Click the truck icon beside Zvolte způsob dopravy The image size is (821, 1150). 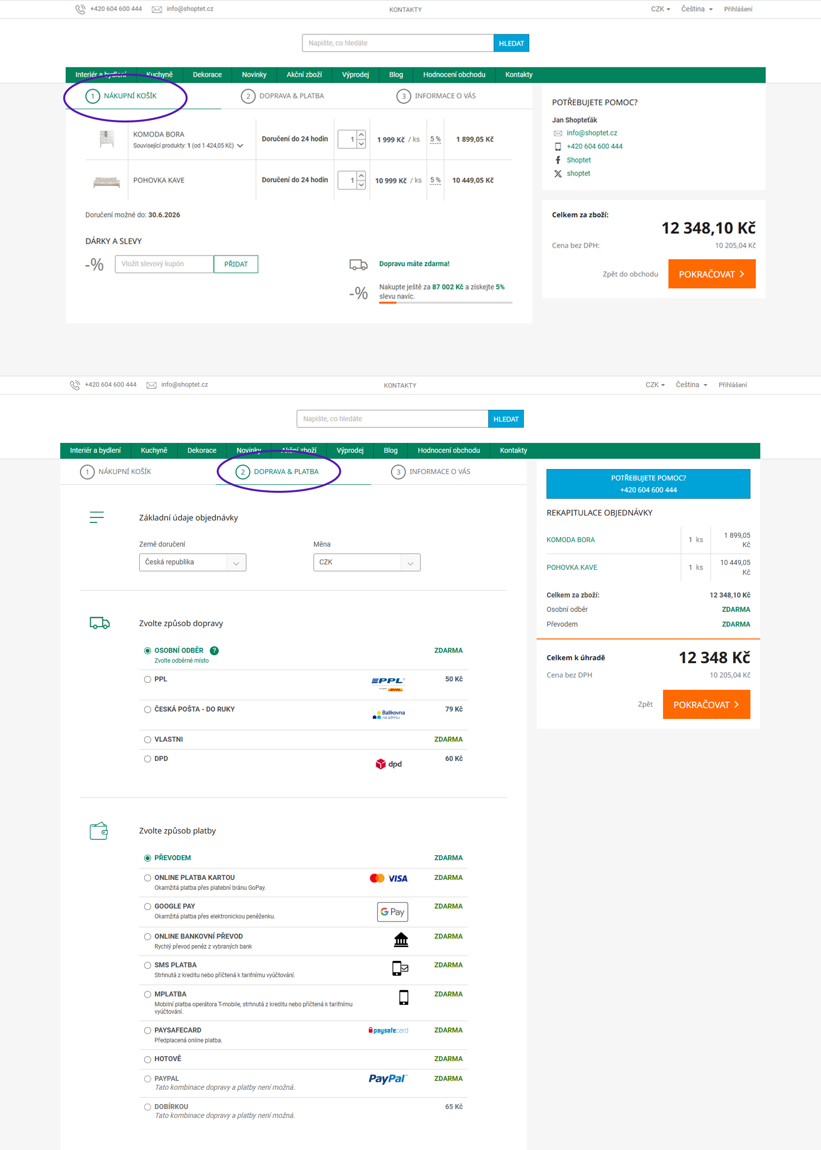pos(100,623)
